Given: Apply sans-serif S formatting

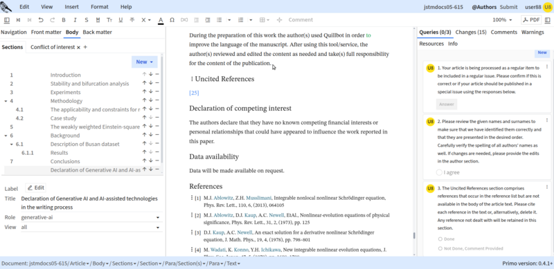Looking at the screenshot, I should click(86, 20).
